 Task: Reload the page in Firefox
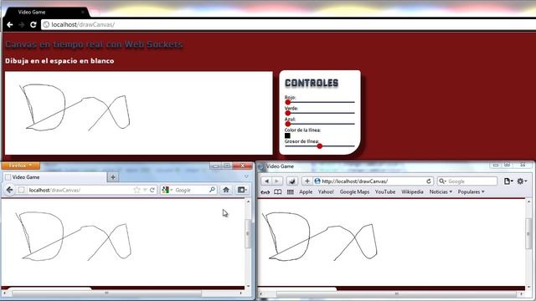(152, 190)
